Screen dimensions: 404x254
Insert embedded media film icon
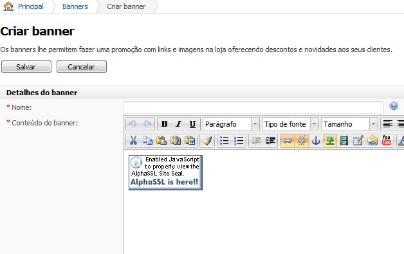pyautogui.click(x=344, y=141)
